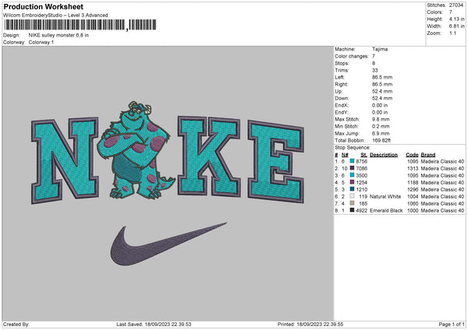Pick the tan swatch for code 1060

pos(353,203)
